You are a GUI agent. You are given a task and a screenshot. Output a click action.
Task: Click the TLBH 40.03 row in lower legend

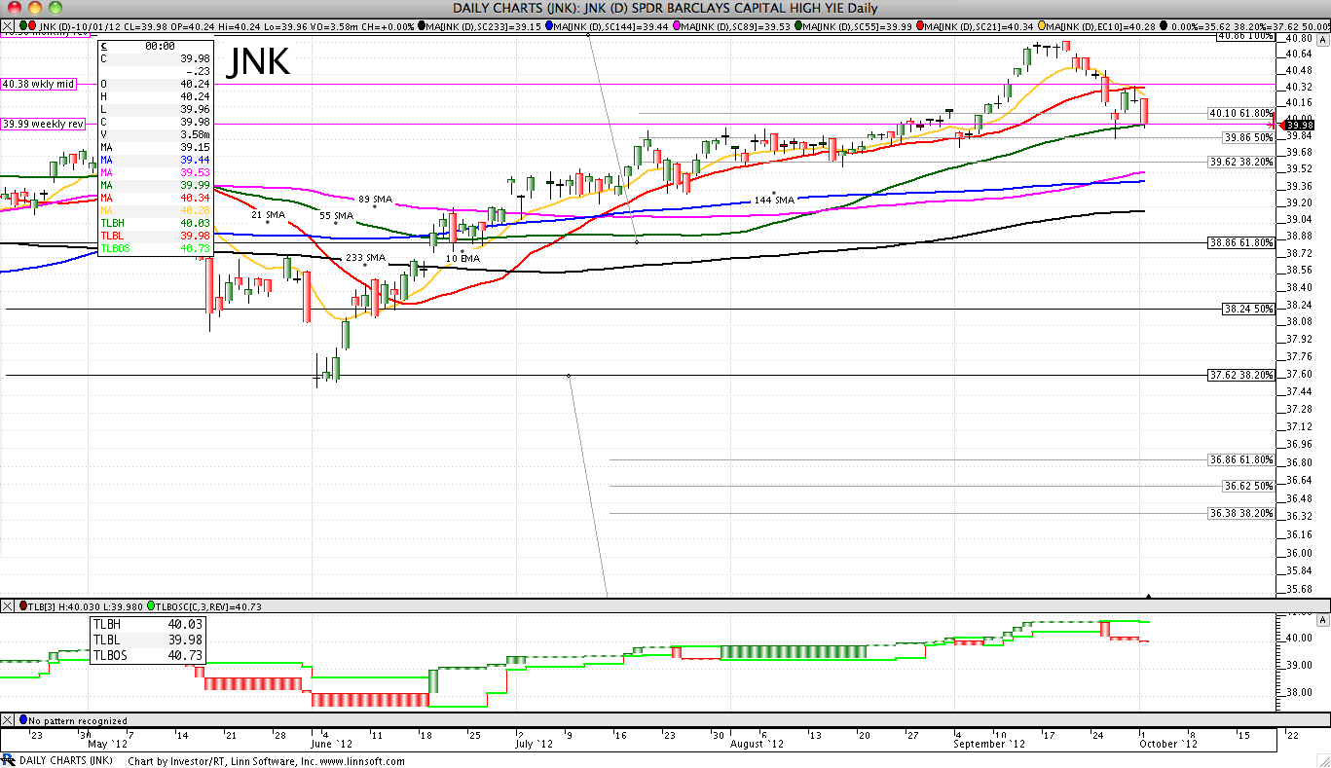[x=148, y=624]
